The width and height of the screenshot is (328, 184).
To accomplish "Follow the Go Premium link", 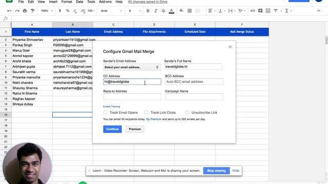I will 154,119.
